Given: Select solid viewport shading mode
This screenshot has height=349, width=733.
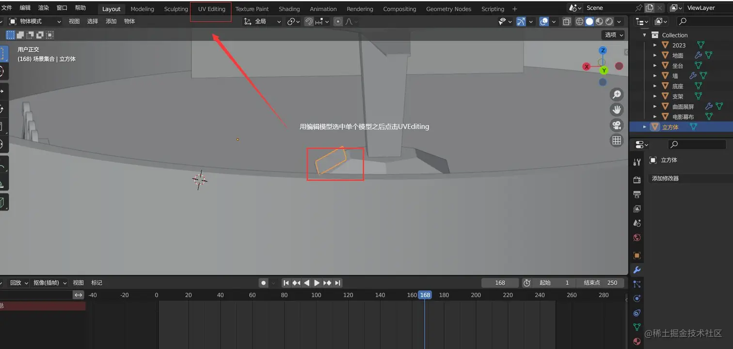Looking at the screenshot, I should coord(590,21).
